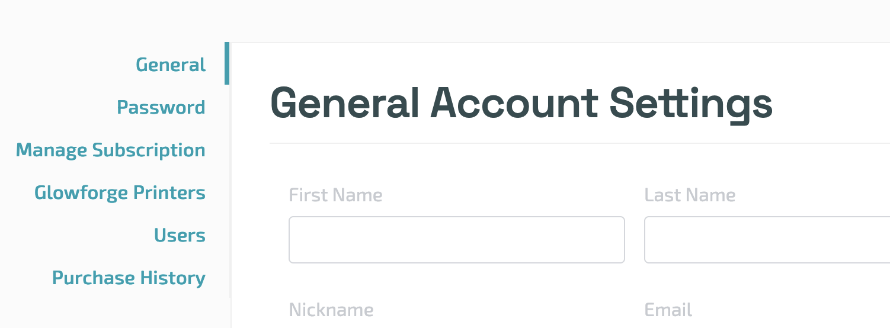
Task: Go to the Password section
Action: coord(161,107)
